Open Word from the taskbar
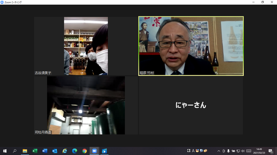277x155 pixels. point(45,151)
